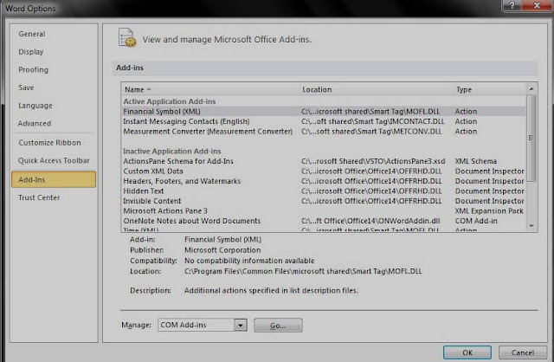Sort add-ins by the Name column header

(210, 89)
